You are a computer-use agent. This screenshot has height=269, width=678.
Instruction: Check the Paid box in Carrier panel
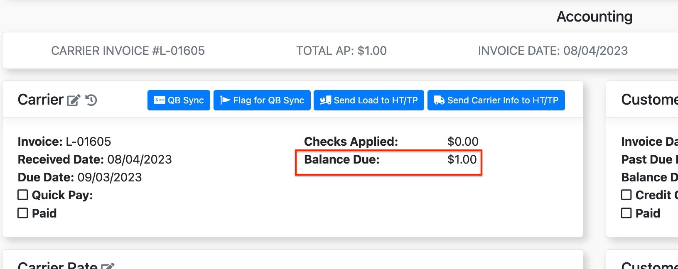(23, 213)
